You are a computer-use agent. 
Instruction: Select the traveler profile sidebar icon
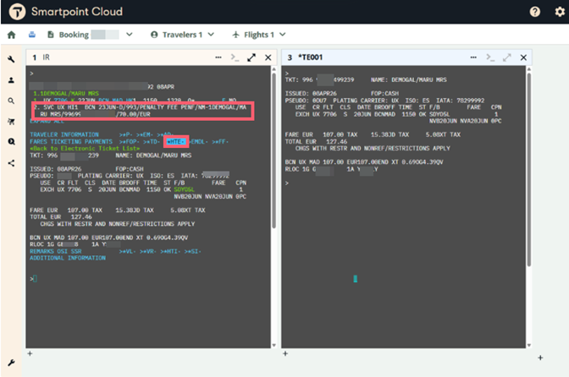point(11,79)
